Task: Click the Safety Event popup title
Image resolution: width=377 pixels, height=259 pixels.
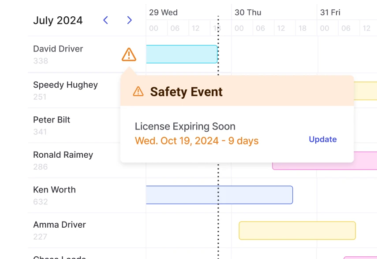Action: (187, 92)
